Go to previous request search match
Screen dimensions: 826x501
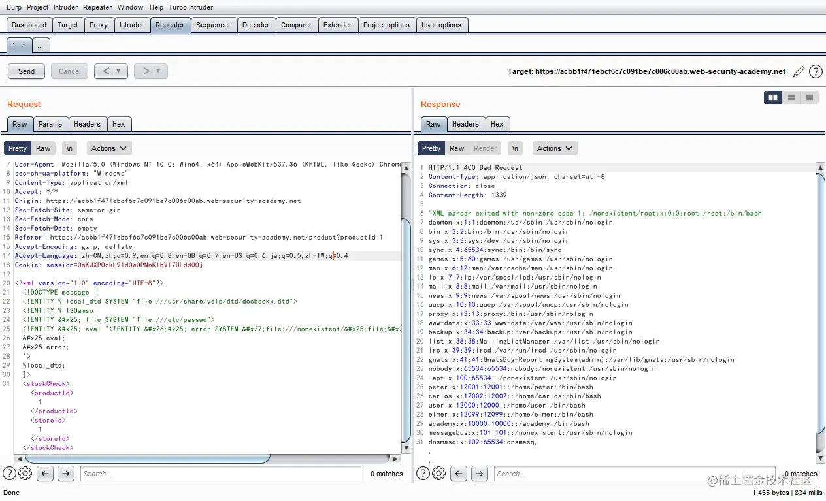(x=45, y=474)
